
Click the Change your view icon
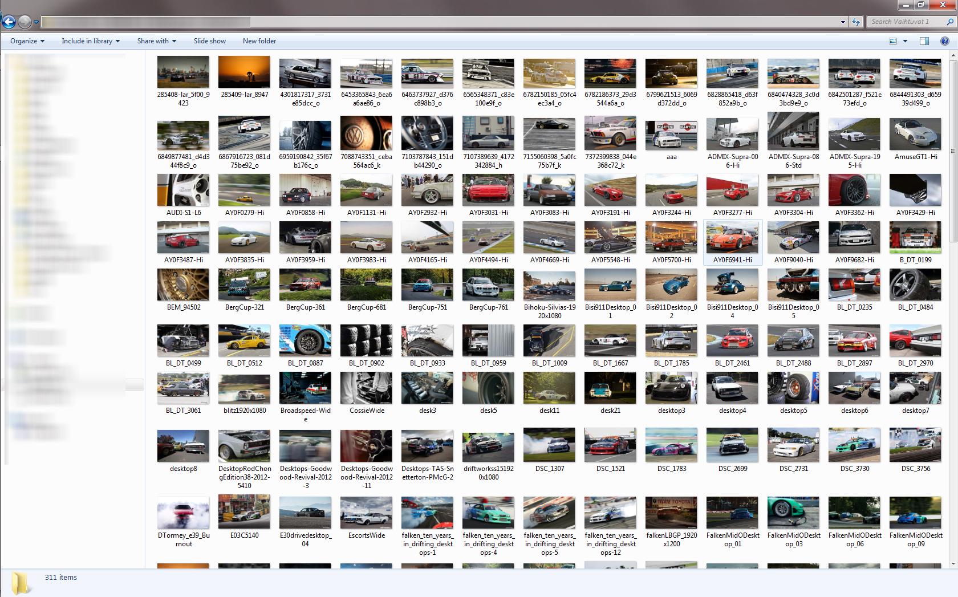pos(893,41)
